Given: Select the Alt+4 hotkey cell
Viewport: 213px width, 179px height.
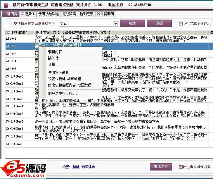Looking at the screenshot, I should [x=20, y=61].
